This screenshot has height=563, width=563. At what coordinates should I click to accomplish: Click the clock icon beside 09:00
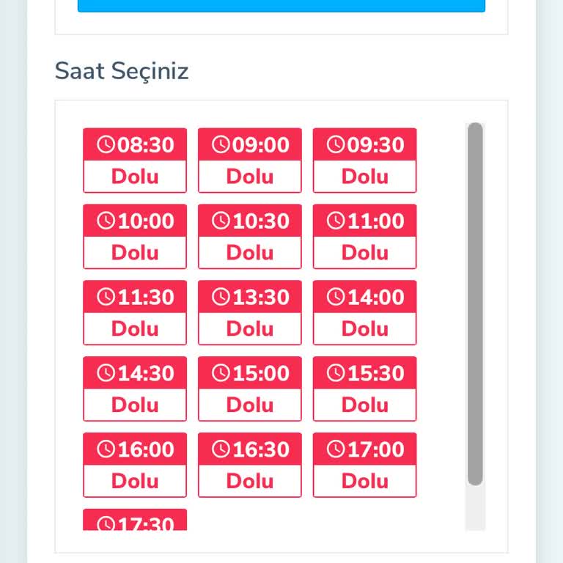[x=221, y=144]
